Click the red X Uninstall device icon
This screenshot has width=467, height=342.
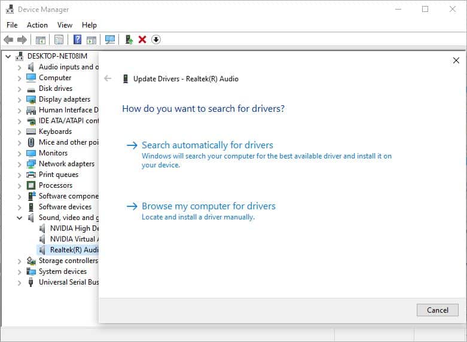tap(142, 39)
